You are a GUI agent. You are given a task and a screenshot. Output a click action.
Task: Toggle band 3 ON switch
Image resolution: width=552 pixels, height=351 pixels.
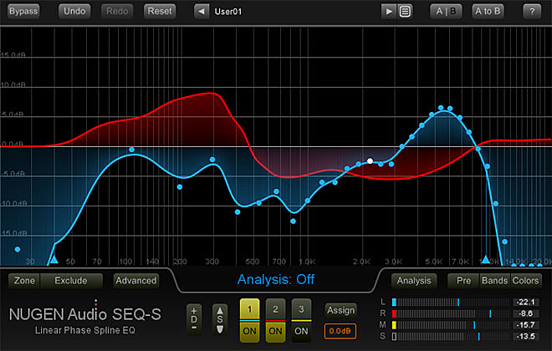coord(301,331)
